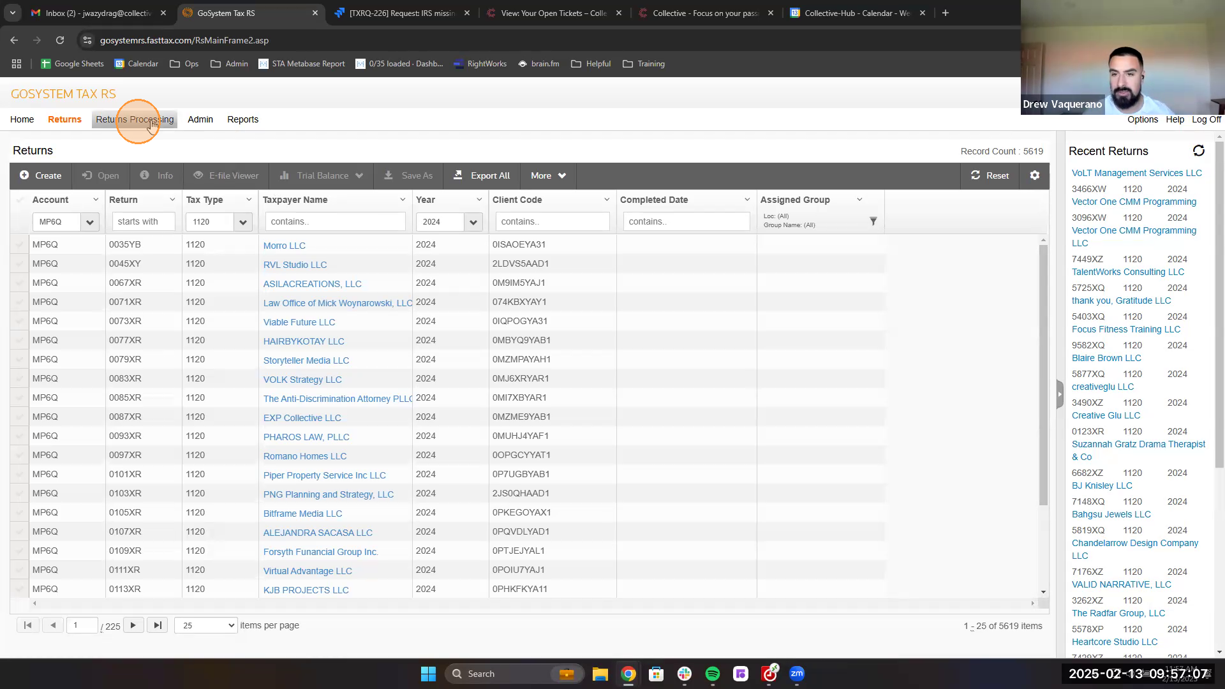Open Spotify from the Windows taskbar
The width and height of the screenshot is (1225, 689).
pyautogui.click(x=712, y=674)
